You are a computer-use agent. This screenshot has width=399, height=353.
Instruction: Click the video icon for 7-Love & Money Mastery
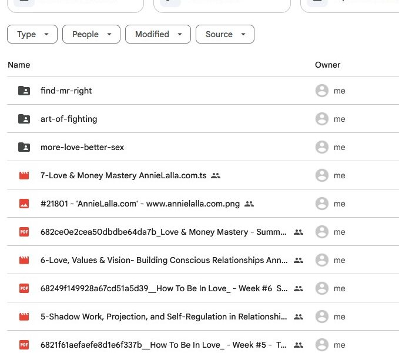pos(24,175)
